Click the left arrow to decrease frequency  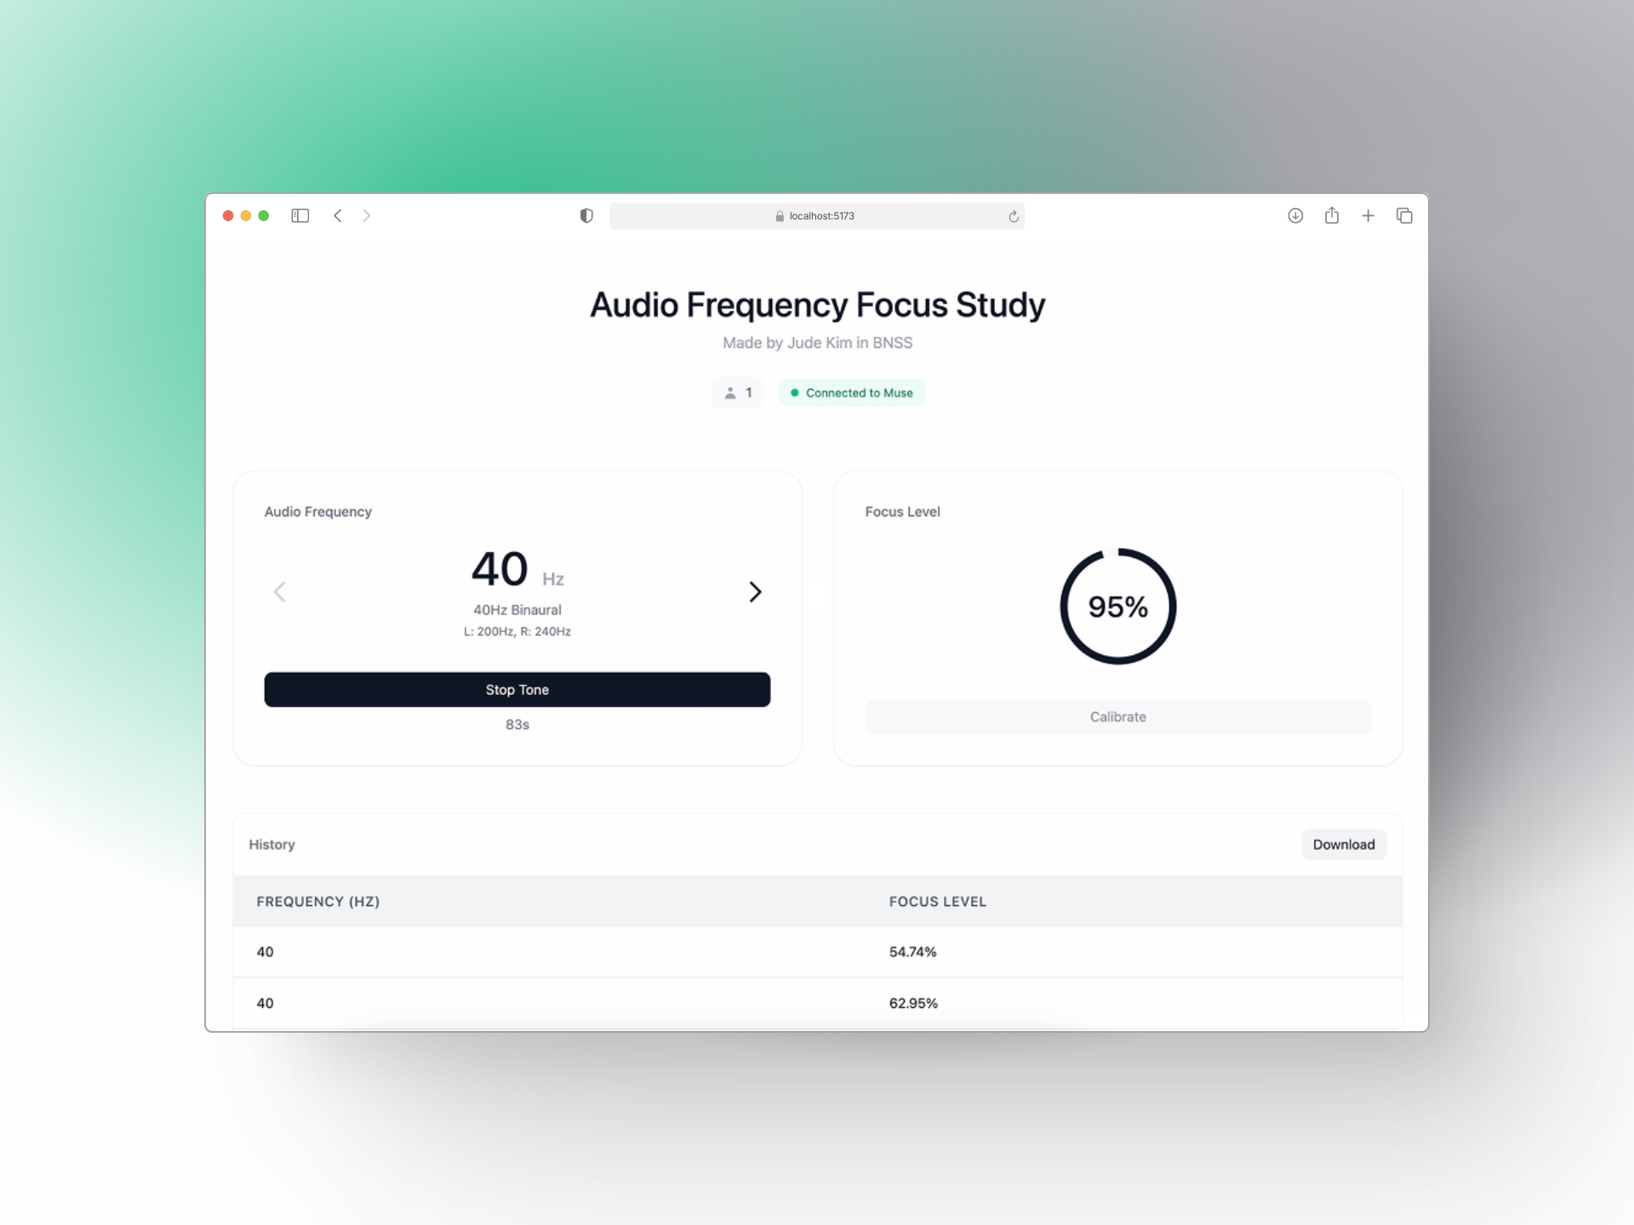(x=281, y=590)
